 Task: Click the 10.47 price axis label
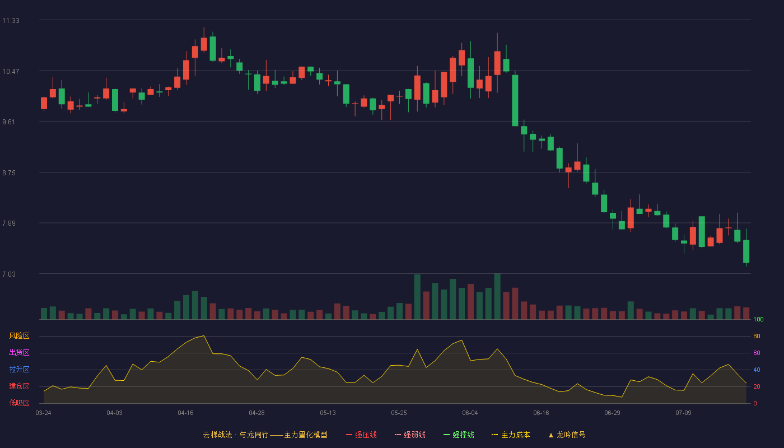11,72
